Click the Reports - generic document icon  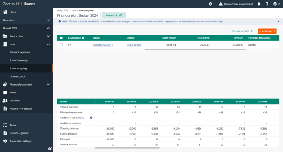(5, 133)
